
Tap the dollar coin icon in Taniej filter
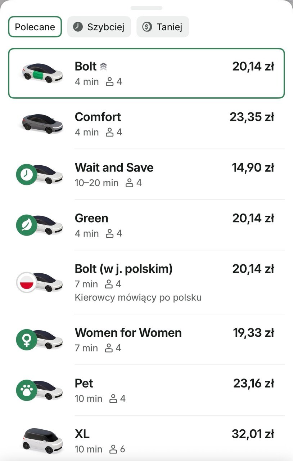point(147,27)
